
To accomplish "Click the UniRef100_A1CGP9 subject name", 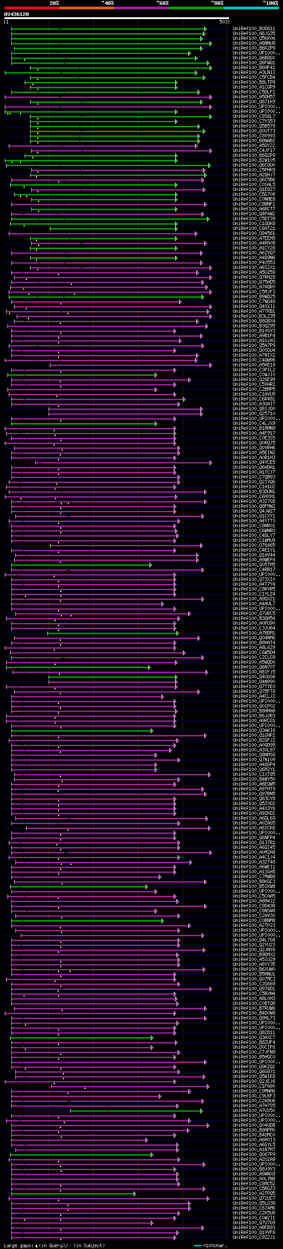I will [254, 87].
